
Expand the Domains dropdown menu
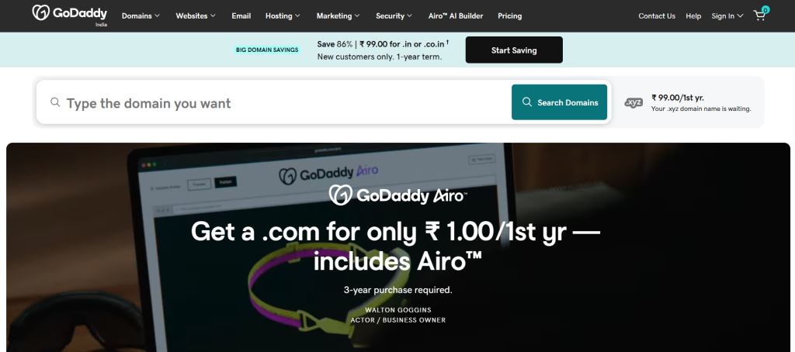(x=141, y=16)
